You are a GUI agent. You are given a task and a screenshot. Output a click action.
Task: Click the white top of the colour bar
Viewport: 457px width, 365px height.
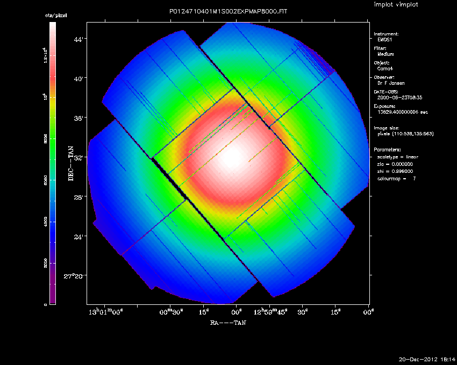tap(52, 27)
